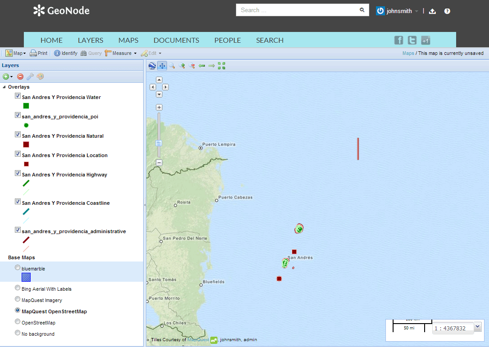Viewport: 489px width, 347px height.
Task: Select OpenStreetMap base map
Action: click(18, 321)
